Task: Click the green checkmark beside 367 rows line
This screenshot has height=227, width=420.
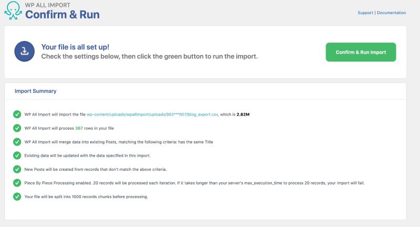Action: click(17, 128)
